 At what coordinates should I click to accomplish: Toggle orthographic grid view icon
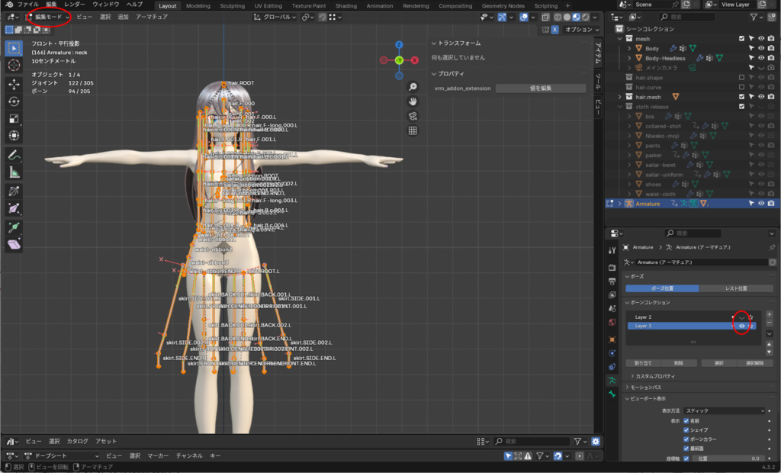pos(413,130)
